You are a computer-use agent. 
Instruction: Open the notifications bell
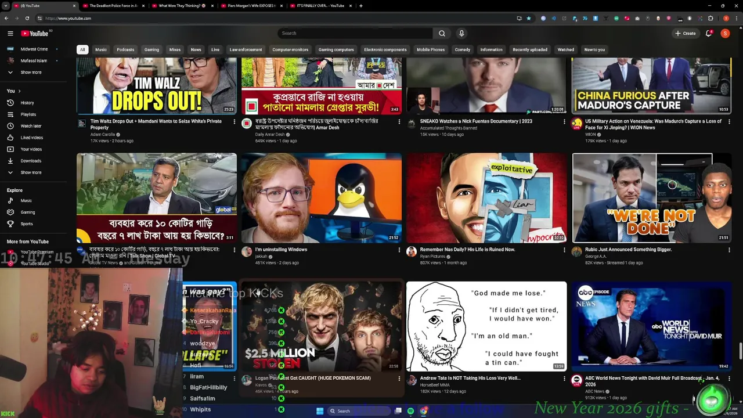click(x=709, y=33)
